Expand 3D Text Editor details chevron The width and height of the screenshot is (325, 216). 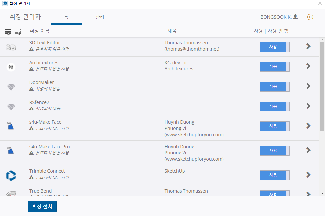tap(308, 46)
